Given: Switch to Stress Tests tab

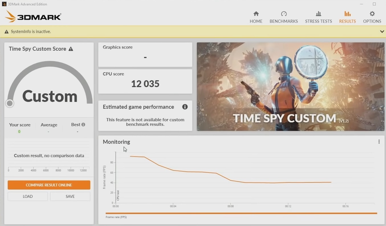Looking at the screenshot, I should tap(318, 17).
